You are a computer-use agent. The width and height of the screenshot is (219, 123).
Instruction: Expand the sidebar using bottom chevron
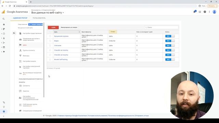coord(4,116)
